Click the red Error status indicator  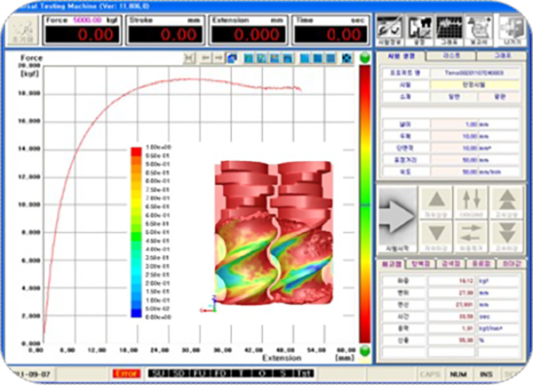click(127, 373)
